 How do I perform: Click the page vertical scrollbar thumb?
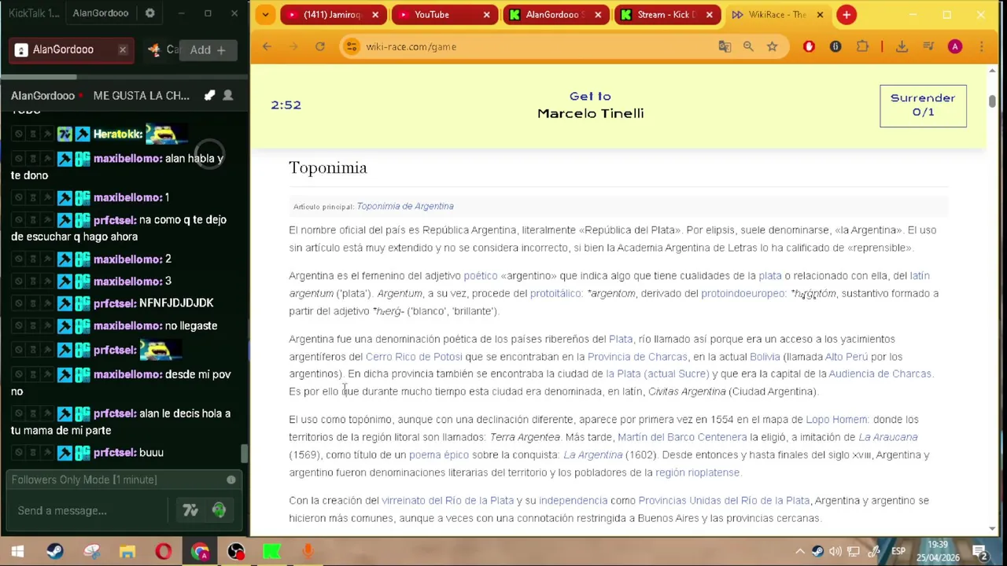[992, 101]
